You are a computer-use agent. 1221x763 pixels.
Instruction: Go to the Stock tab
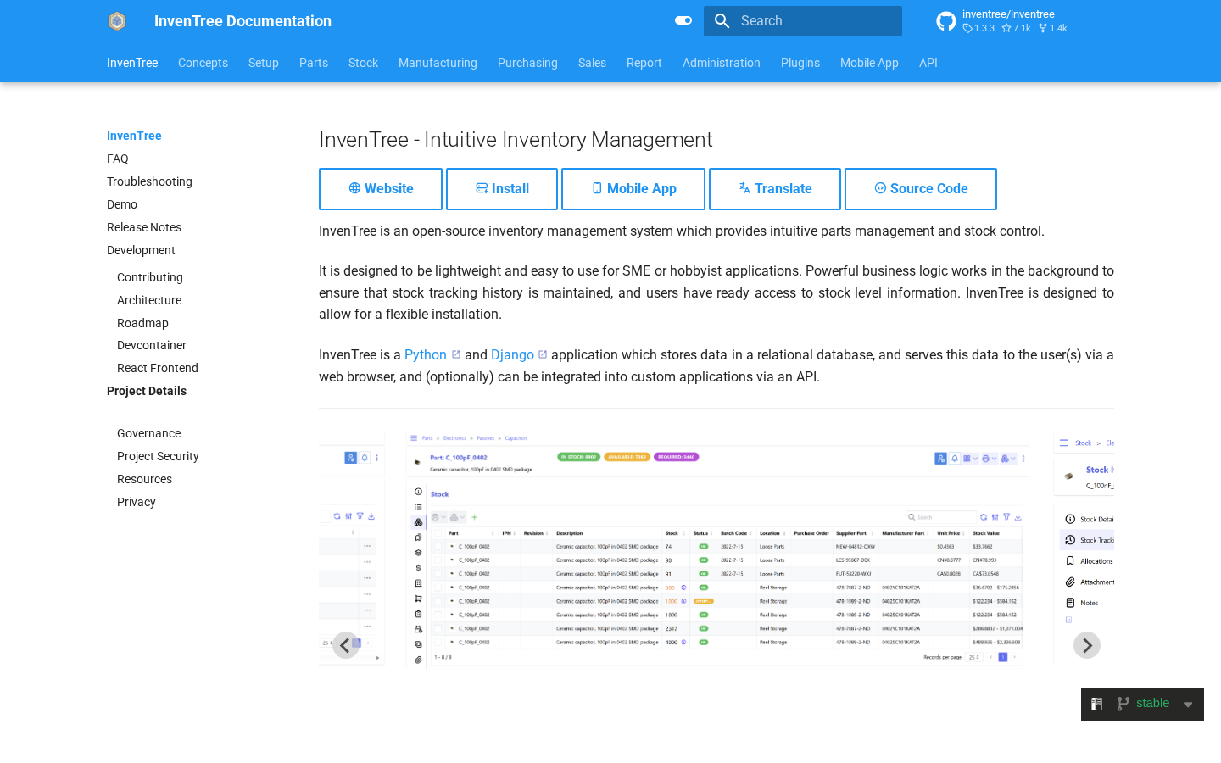363,63
